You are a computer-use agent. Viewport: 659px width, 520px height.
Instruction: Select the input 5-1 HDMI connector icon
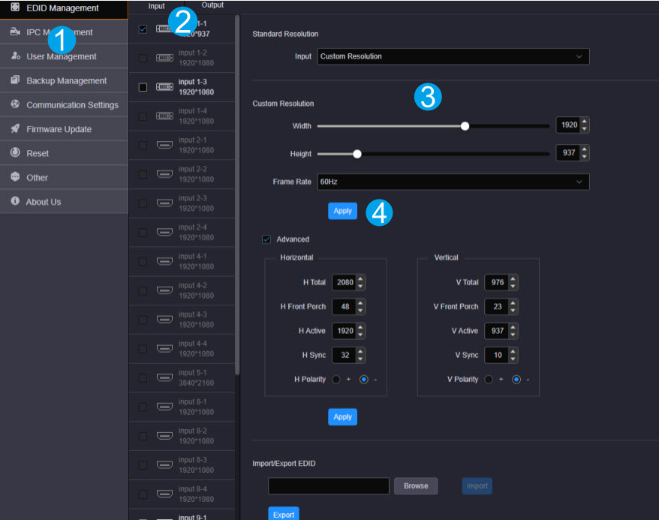(x=164, y=377)
